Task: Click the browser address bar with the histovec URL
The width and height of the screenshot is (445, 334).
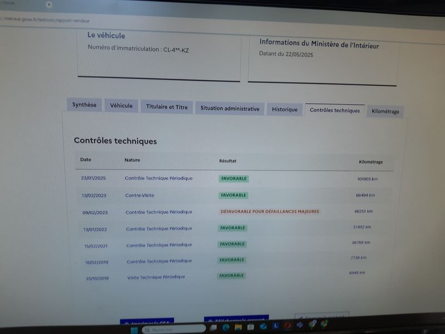Action: 45,20
